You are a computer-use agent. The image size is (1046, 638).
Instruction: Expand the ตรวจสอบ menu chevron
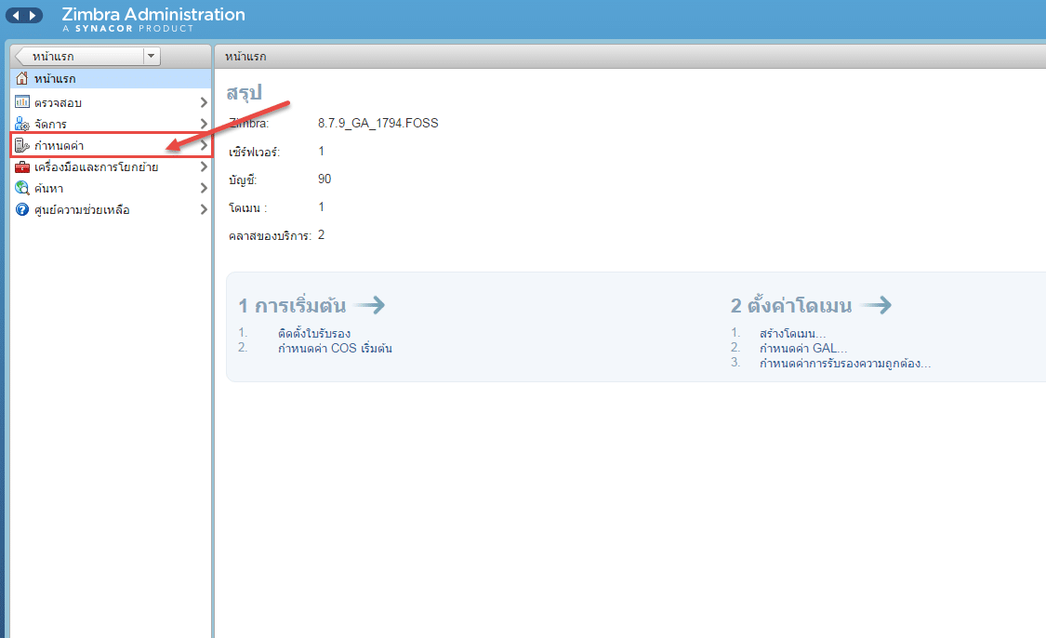(x=204, y=103)
